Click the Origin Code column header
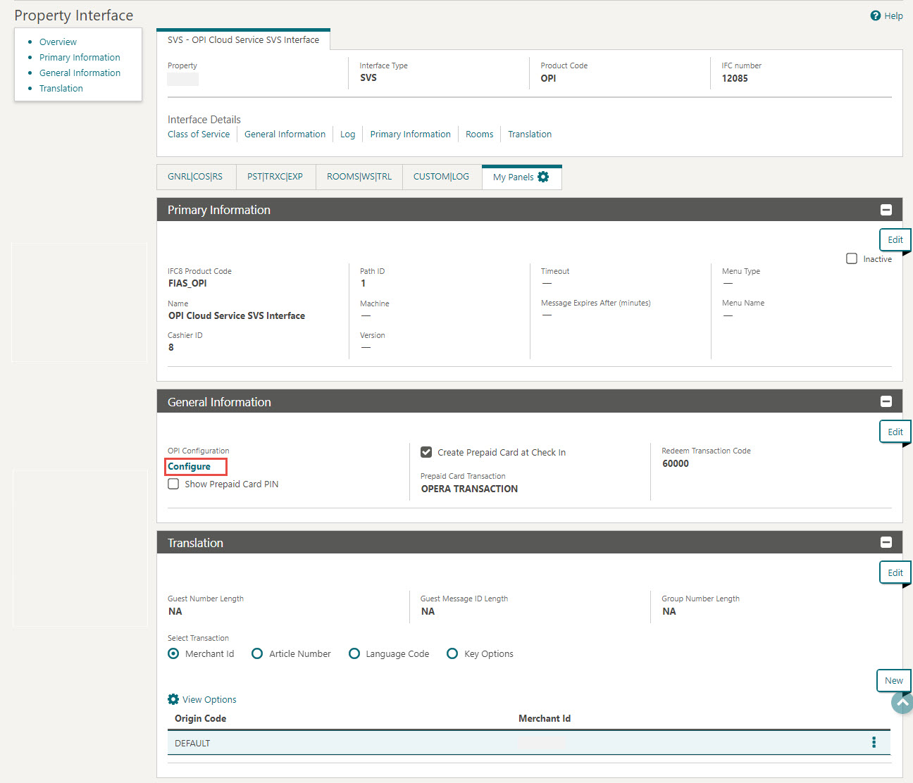The image size is (913, 783). pos(201,718)
